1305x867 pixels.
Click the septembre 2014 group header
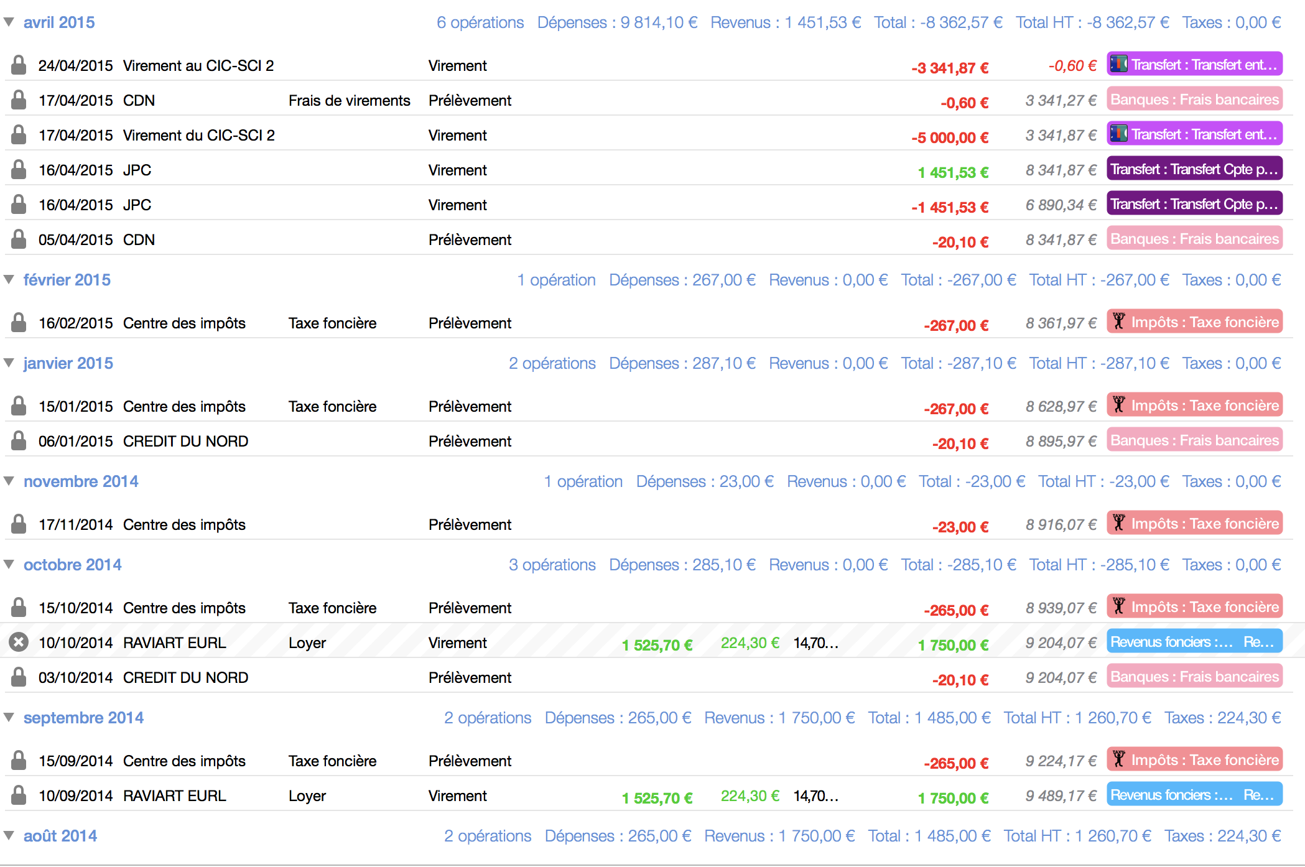pos(83,718)
